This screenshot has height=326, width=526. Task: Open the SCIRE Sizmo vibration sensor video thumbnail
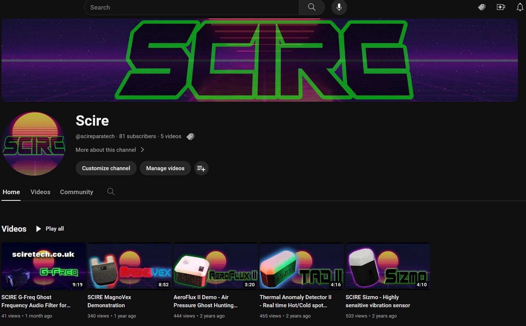387,266
